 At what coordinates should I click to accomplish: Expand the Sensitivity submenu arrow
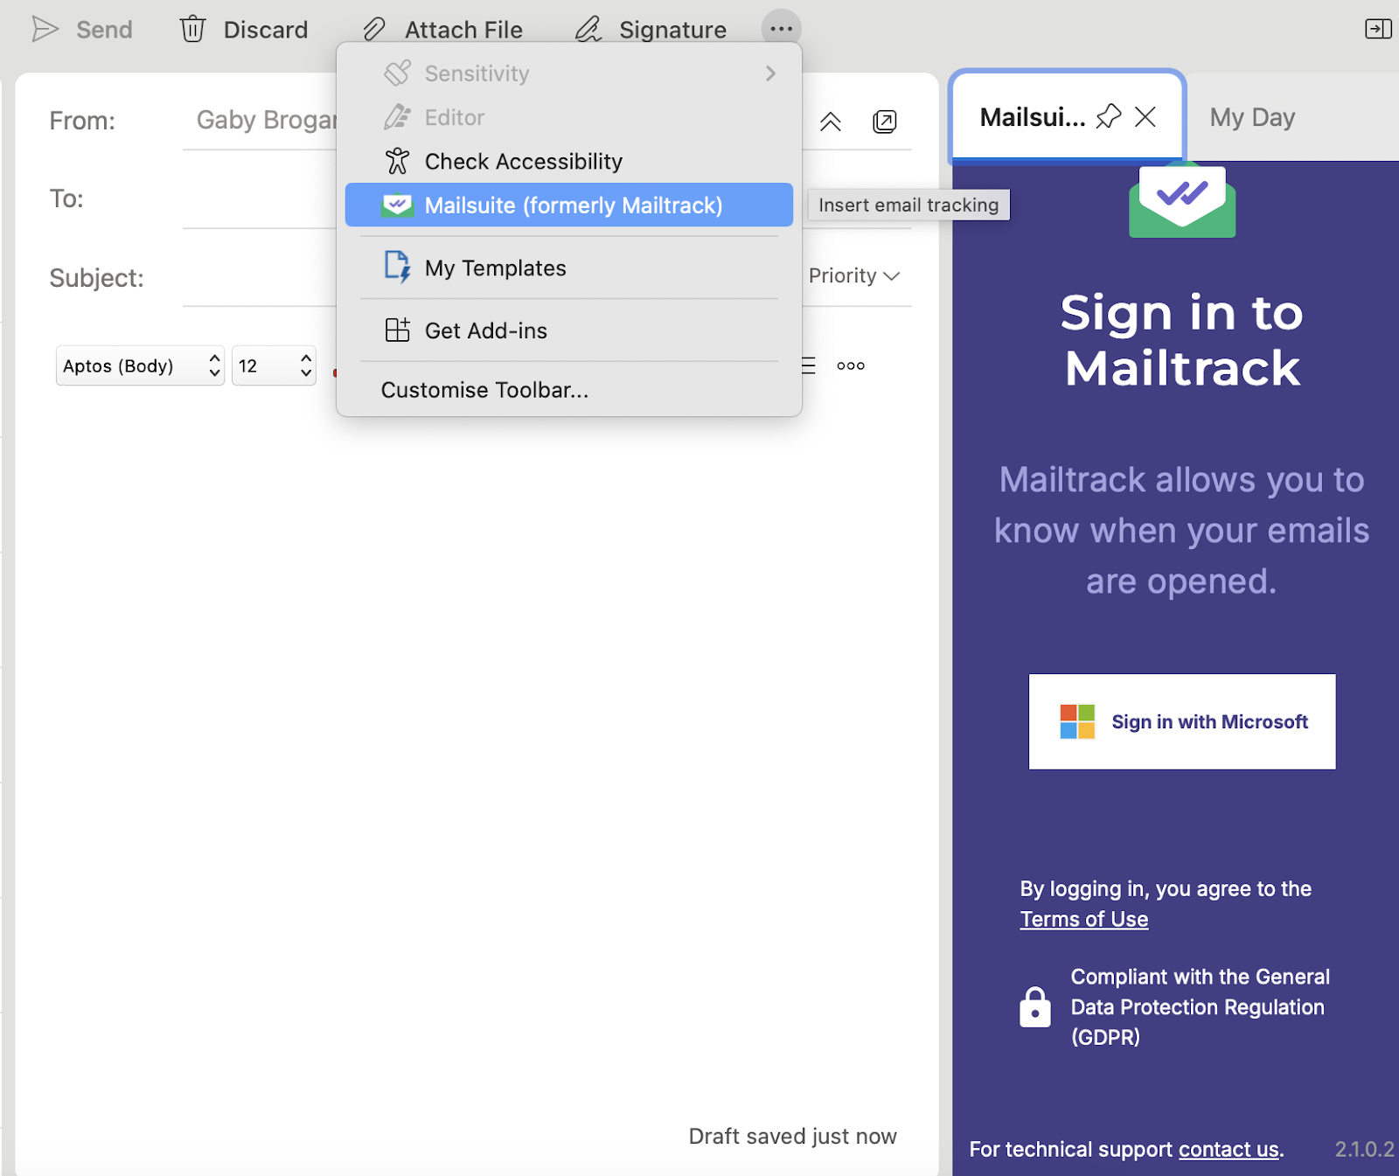(x=770, y=73)
